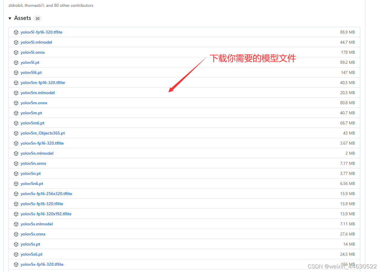The width and height of the screenshot is (381, 272).
Task: Click the '88.9 MB' file size
Action: click(x=347, y=32)
